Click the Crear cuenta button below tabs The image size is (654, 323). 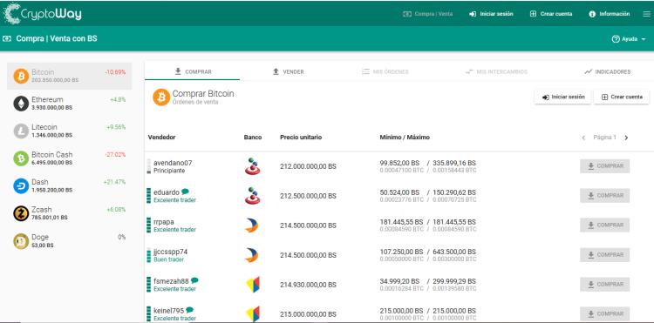(x=622, y=97)
